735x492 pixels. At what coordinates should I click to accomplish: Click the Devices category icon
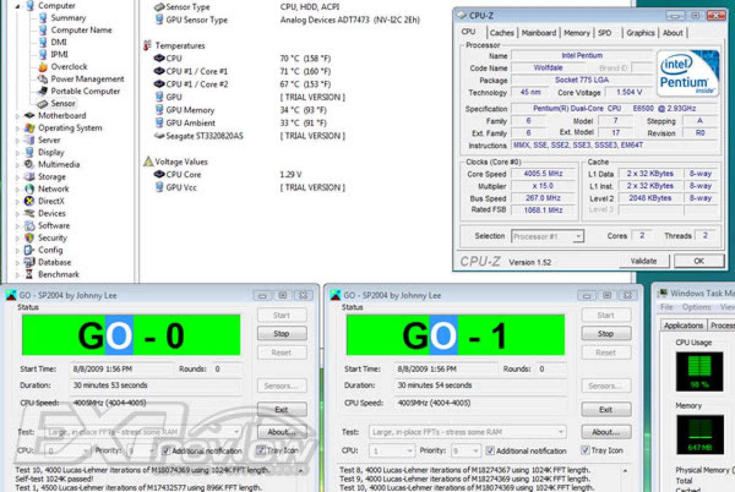point(29,213)
